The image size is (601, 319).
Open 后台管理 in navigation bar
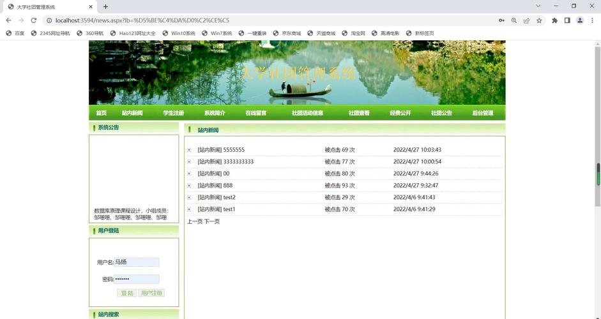click(x=483, y=113)
